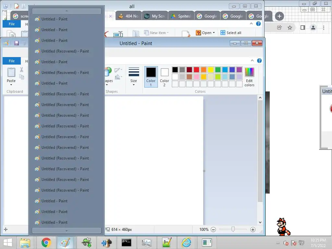Screen dimensions: 332x249
Task: Click the Chrome icon on the taskbar
Action: tap(46, 243)
